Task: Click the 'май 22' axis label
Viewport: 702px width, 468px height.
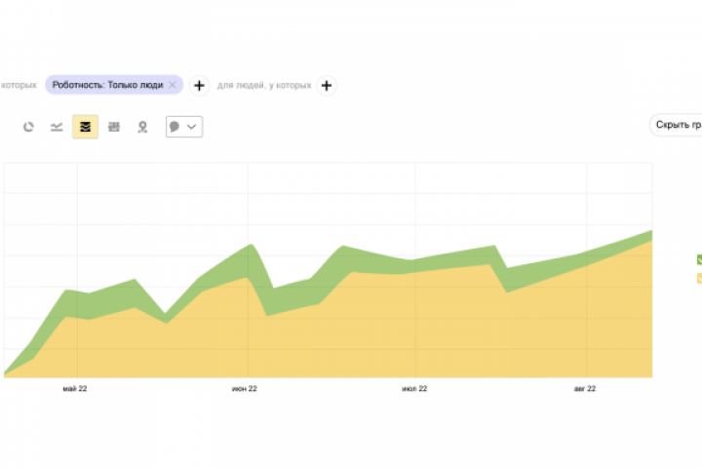Action: click(75, 389)
